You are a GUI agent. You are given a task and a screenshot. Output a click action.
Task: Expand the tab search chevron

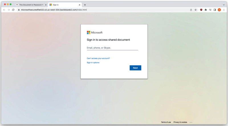[x=224, y=5]
